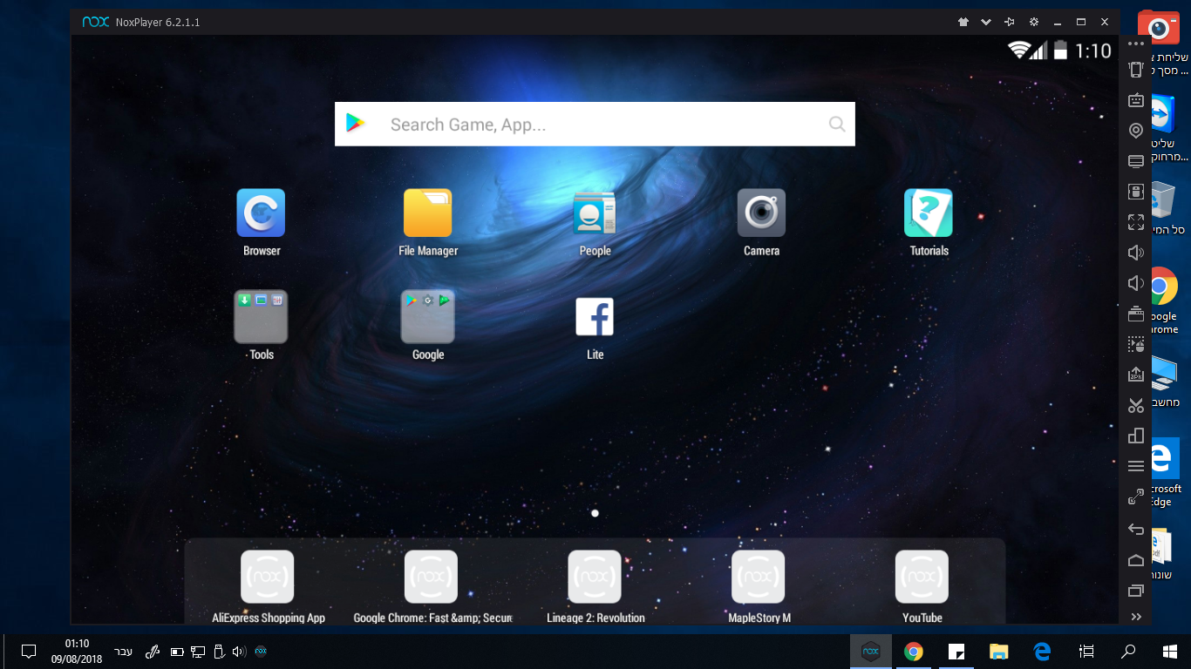Click the Android home button

coord(1135,559)
